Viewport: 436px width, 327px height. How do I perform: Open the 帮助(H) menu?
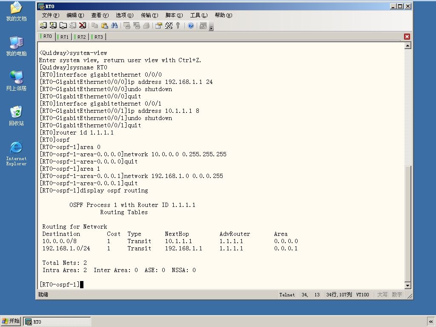[223, 15]
